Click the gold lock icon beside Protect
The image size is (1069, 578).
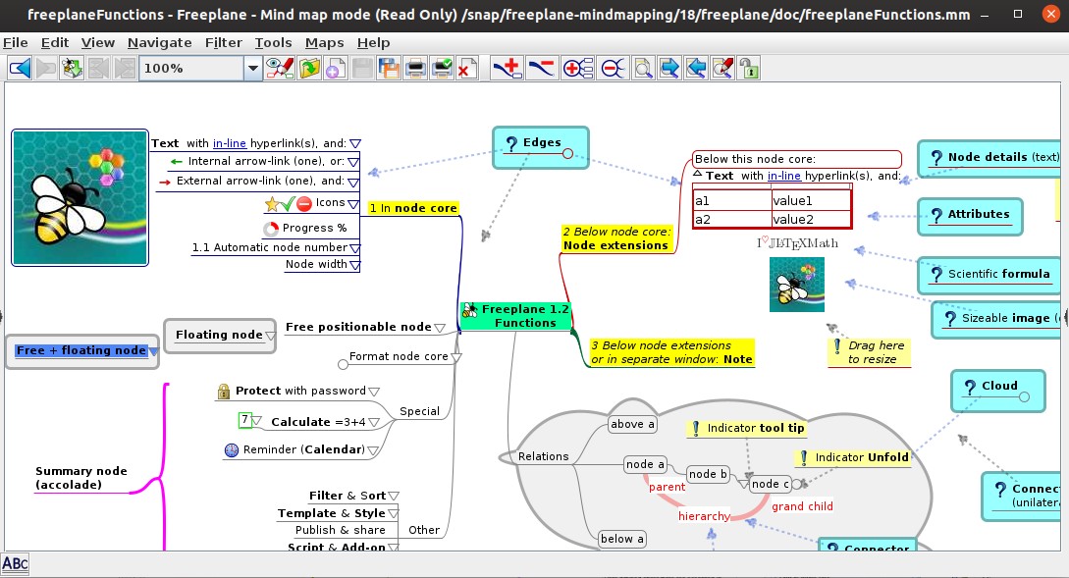coord(224,392)
